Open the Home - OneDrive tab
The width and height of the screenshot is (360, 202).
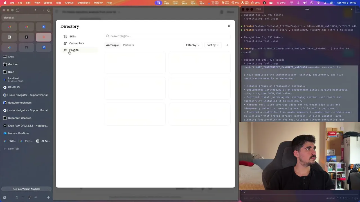(26, 133)
